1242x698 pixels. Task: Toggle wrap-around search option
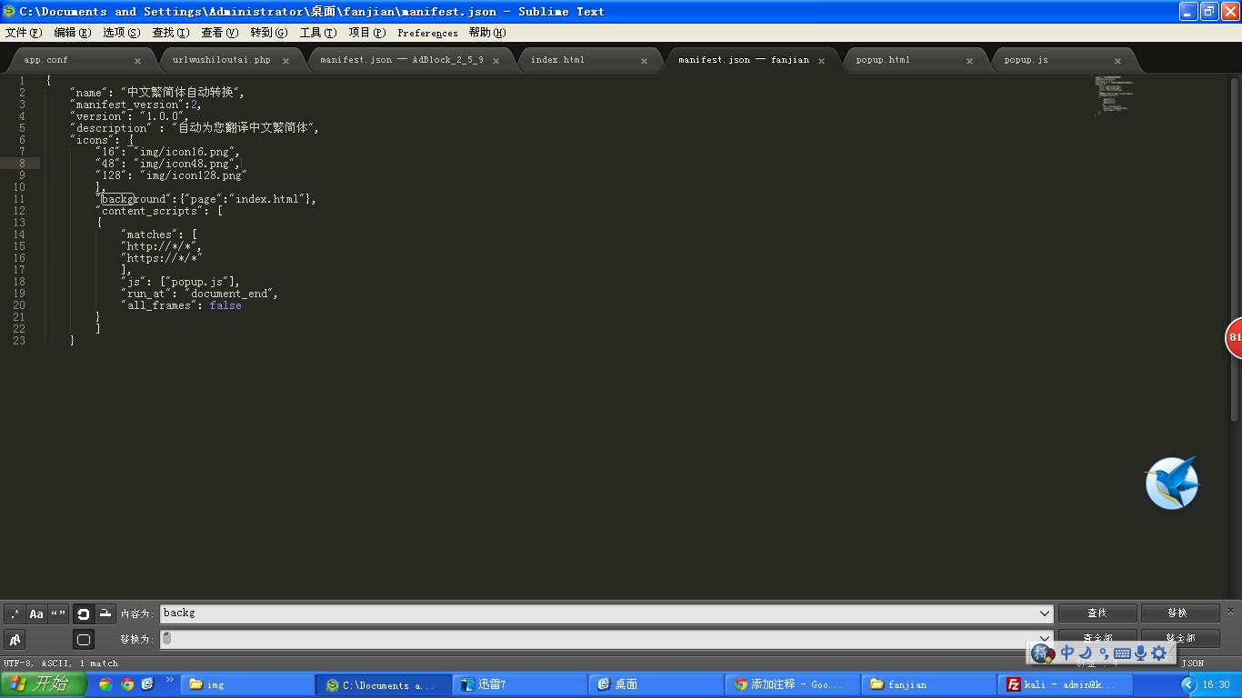pyautogui.click(x=83, y=613)
